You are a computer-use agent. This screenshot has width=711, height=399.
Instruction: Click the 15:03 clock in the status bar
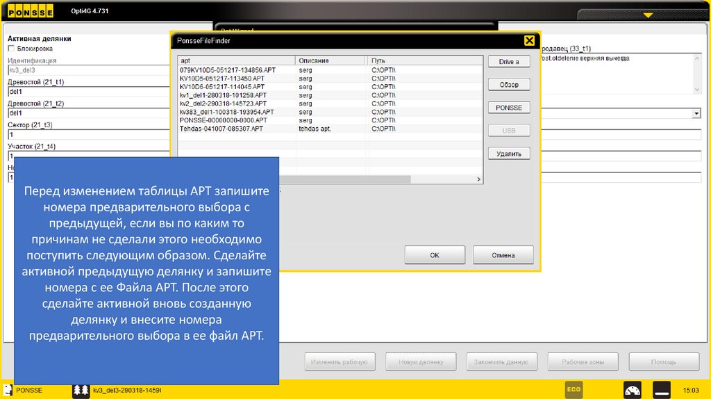click(691, 391)
